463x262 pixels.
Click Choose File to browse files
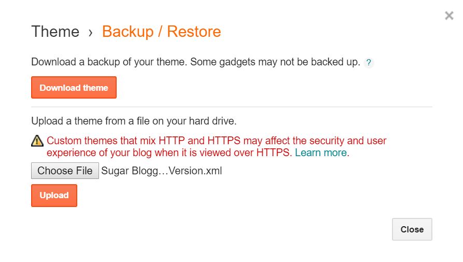click(x=65, y=171)
